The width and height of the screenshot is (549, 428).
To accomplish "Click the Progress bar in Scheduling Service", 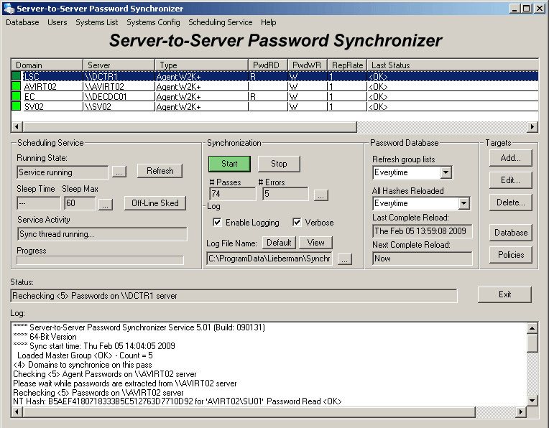I will tap(100, 260).
